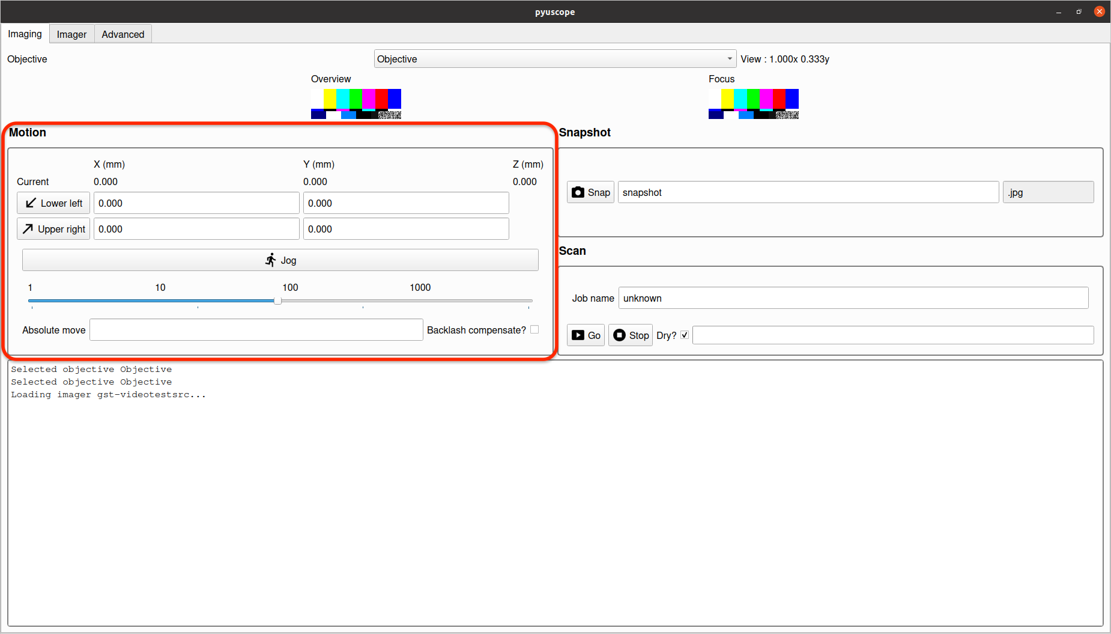This screenshot has width=1111, height=634.
Task: Click the Lower left Y input field
Action: (406, 203)
